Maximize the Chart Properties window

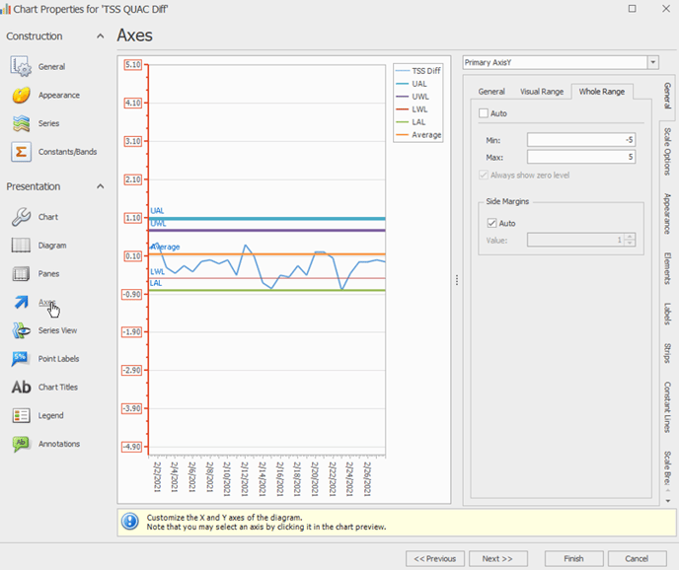click(633, 9)
